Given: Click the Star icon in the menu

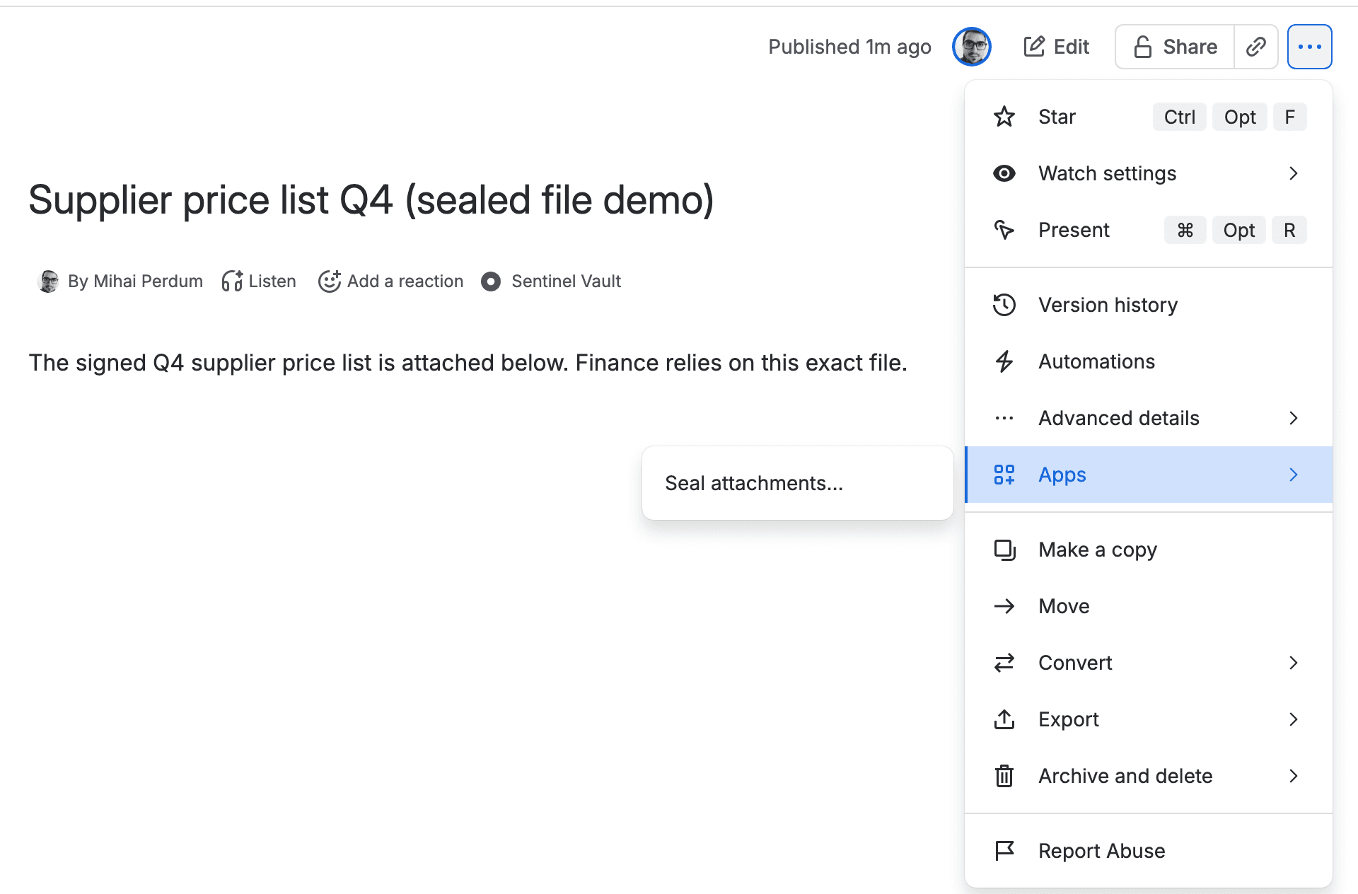Looking at the screenshot, I should [x=1004, y=117].
